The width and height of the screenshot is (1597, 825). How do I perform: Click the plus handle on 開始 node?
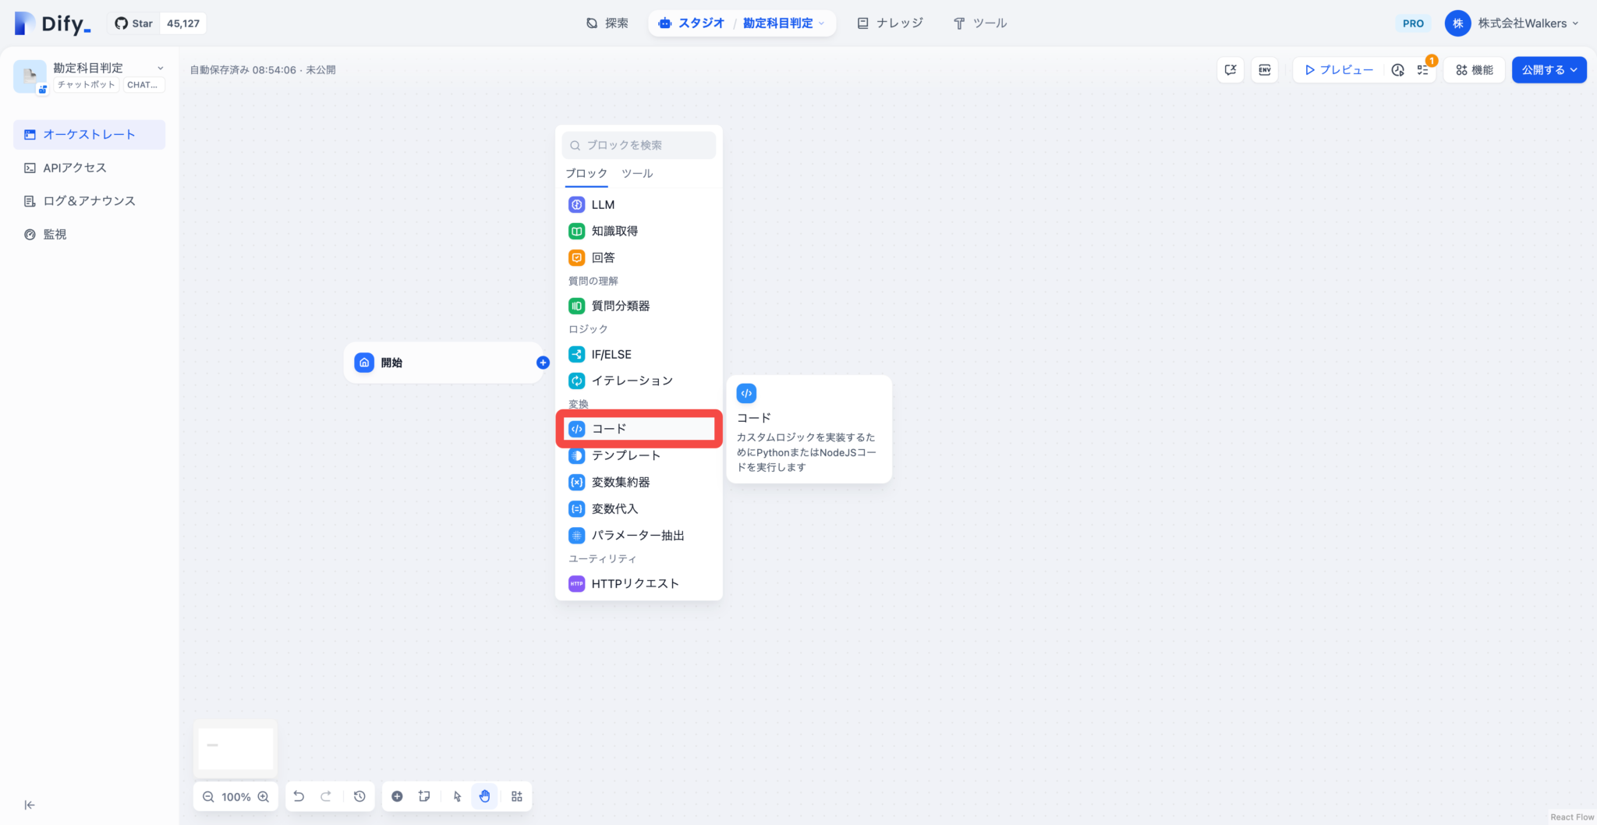tap(543, 363)
